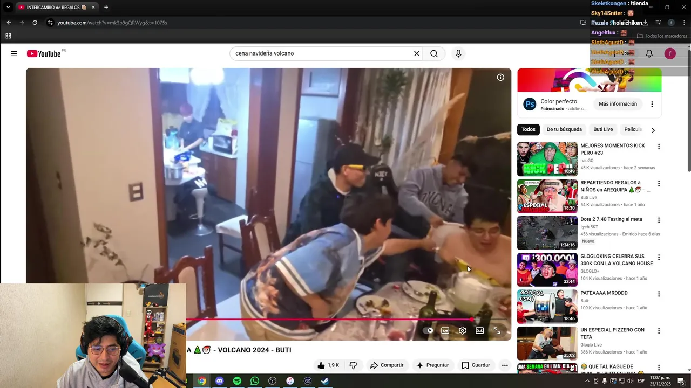This screenshot has width=691, height=388.
Task: Open options for UN ESPECIAL PIZZERO video
Action: 659,330
